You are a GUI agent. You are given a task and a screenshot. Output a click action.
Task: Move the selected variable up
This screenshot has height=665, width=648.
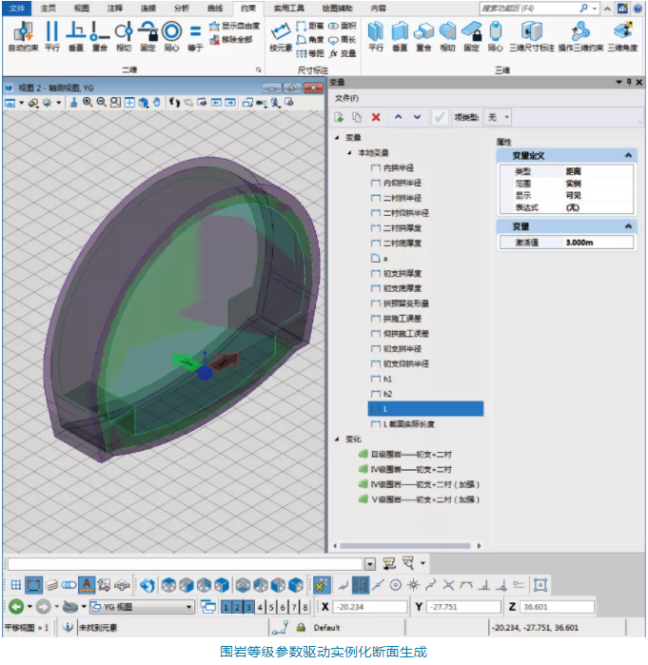(x=398, y=117)
